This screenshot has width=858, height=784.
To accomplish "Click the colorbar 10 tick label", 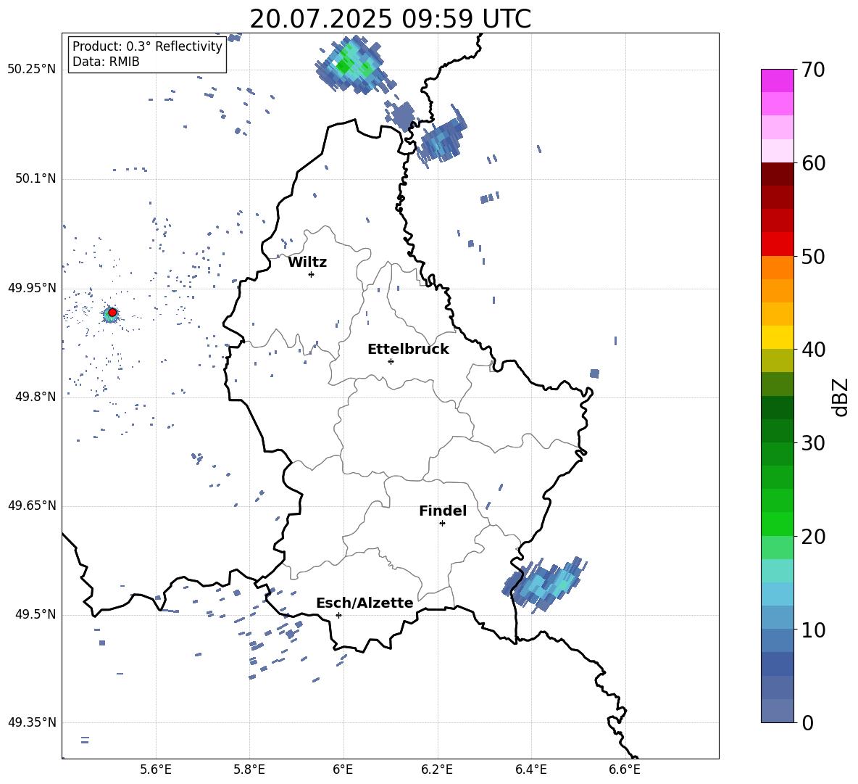I will point(813,630).
